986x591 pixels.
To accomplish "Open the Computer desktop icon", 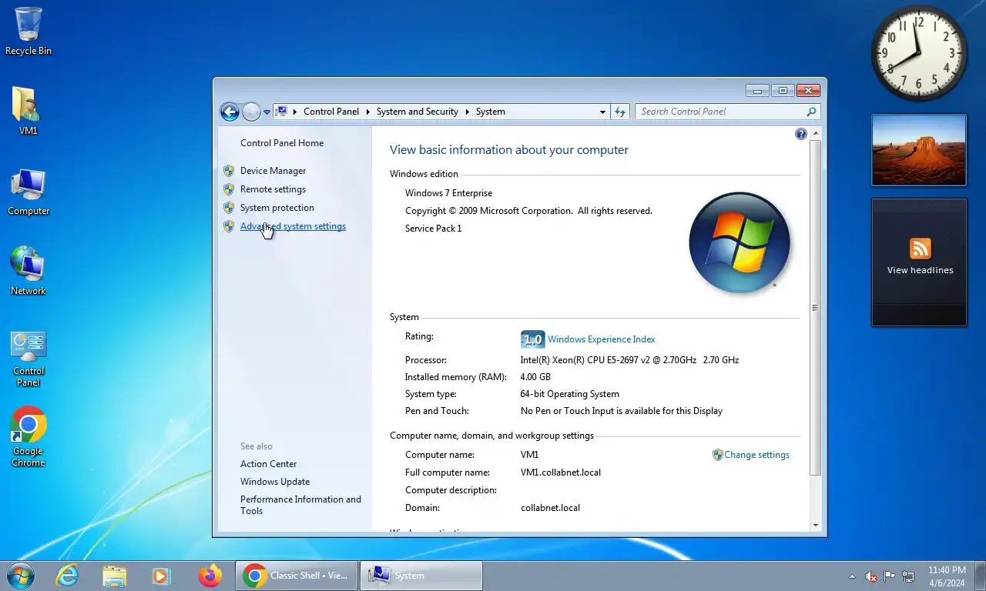I will pyautogui.click(x=29, y=192).
